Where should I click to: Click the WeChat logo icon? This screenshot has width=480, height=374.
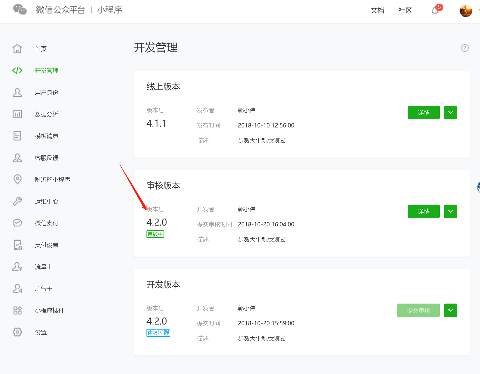click(20, 10)
